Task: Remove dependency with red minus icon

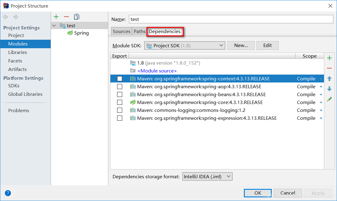Action: [329, 68]
